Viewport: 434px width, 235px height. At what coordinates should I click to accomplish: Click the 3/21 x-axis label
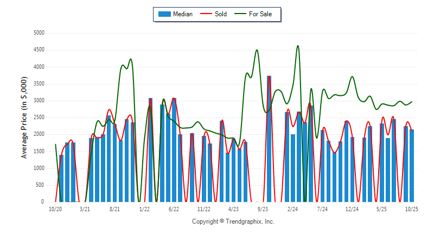point(85,209)
